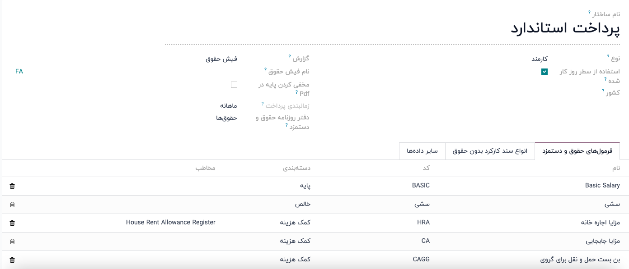Show help tooltip beside نوع label
629x269 pixels.
coord(608,57)
